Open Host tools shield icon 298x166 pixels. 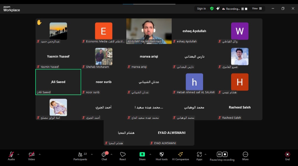pos(162,156)
